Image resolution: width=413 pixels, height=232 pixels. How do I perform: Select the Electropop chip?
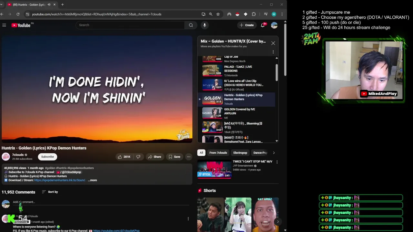(x=240, y=153)
